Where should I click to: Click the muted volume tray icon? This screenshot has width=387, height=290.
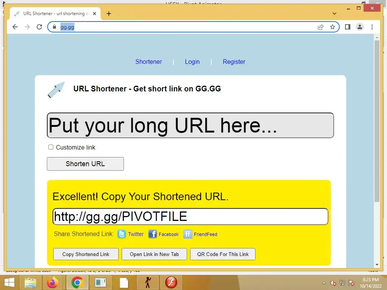333,283
